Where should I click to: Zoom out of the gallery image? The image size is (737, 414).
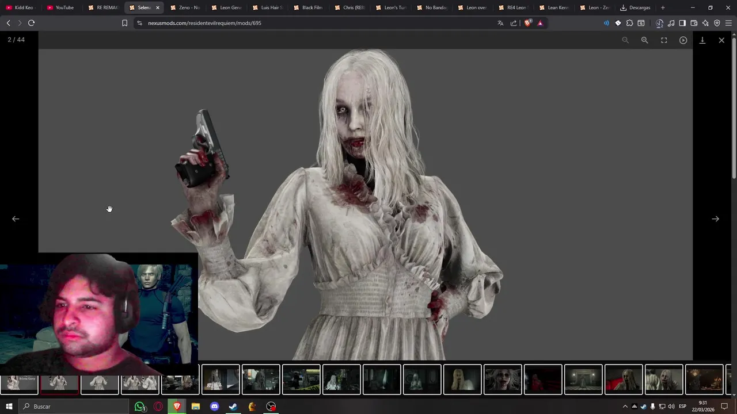click(x=625, y=40)
